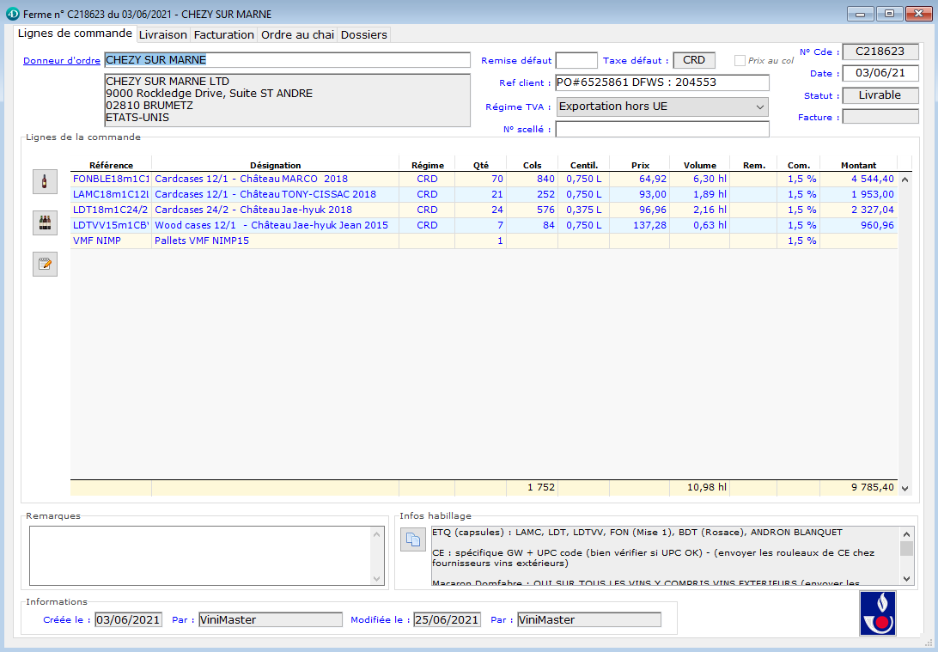Click into the Remarques text area
The height and width of the screenshot is (652, 938).
click(x=200, y=556)
